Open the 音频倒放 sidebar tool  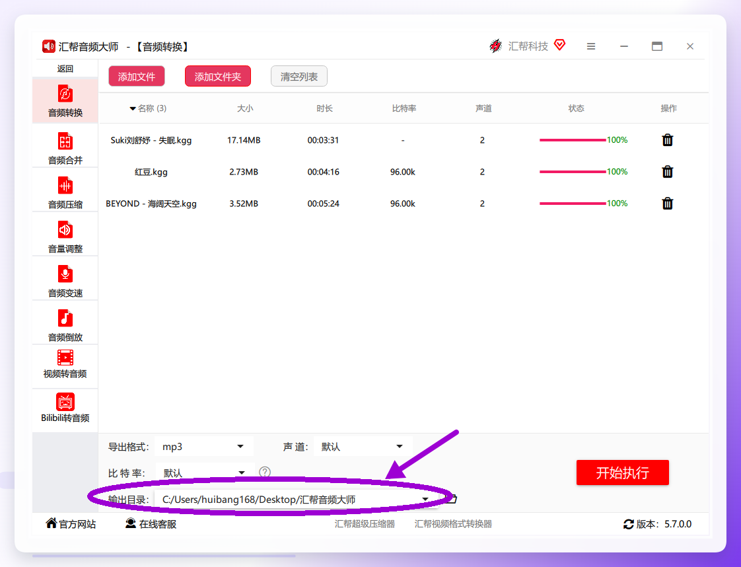coord(65,325)
